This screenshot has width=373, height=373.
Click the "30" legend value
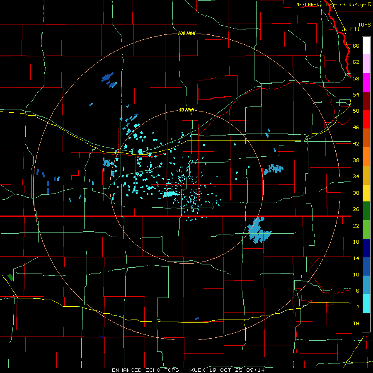click(356, 193)
